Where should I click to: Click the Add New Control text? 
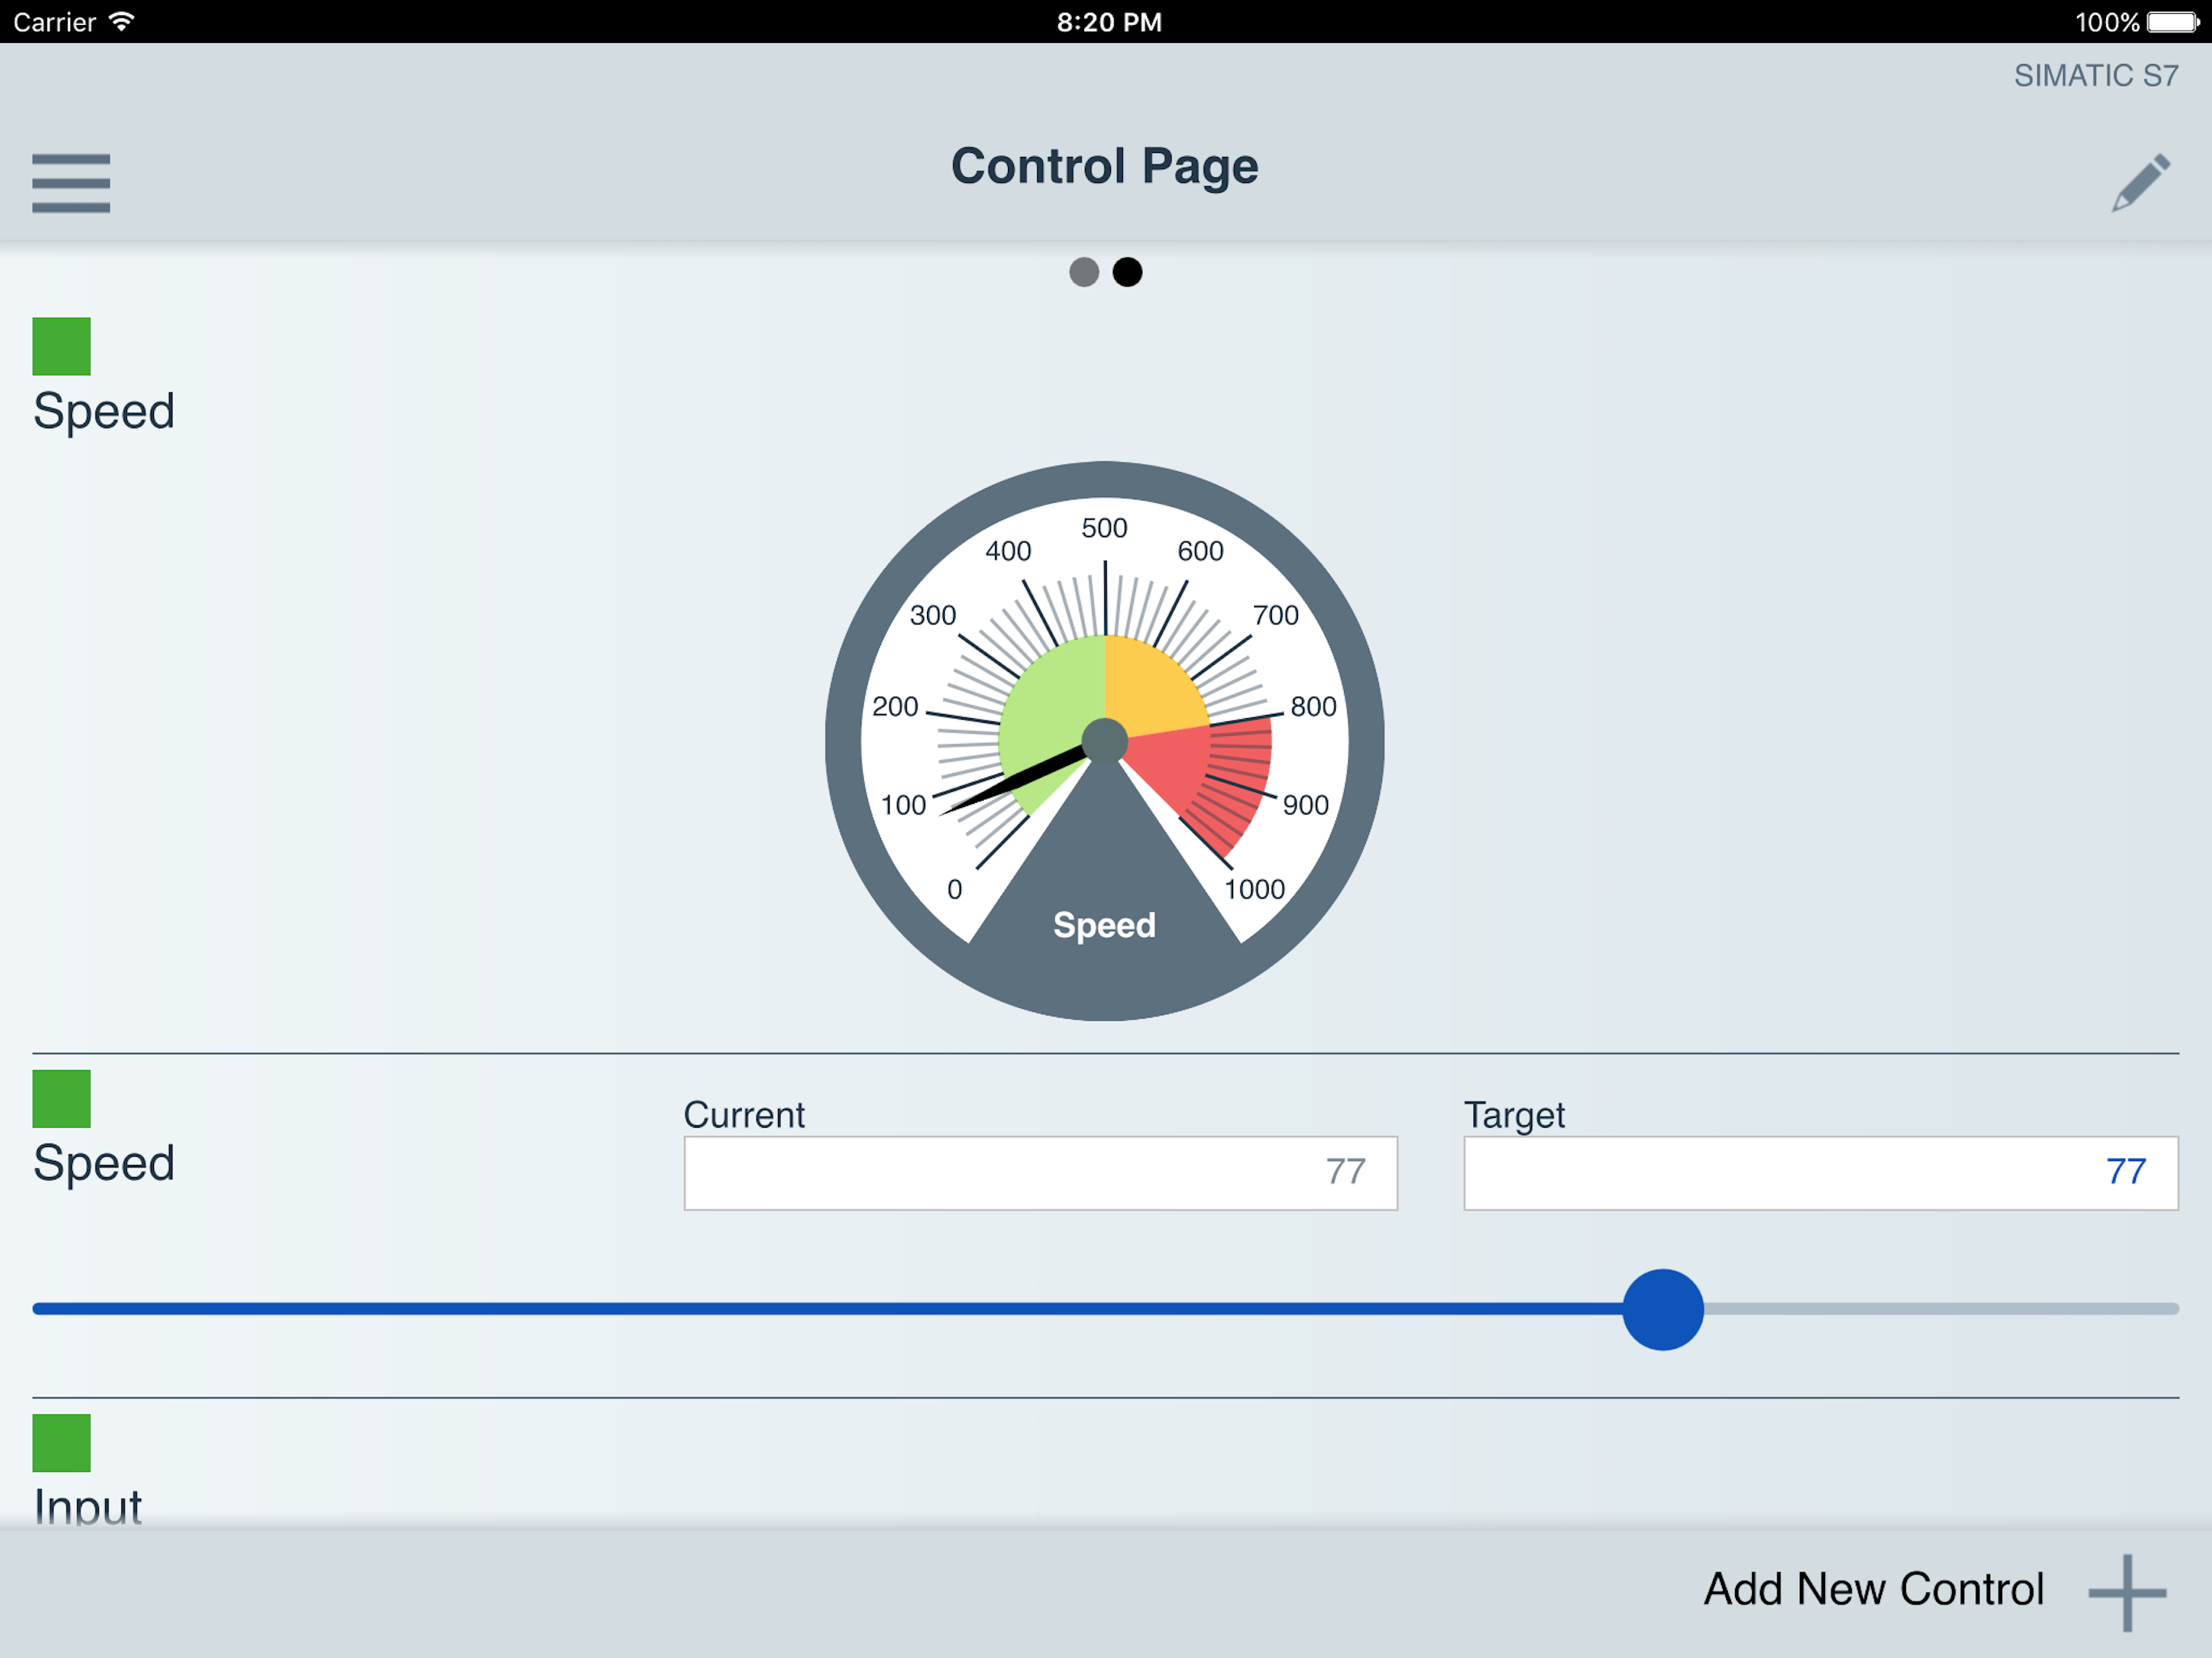click(1873, 1589)
